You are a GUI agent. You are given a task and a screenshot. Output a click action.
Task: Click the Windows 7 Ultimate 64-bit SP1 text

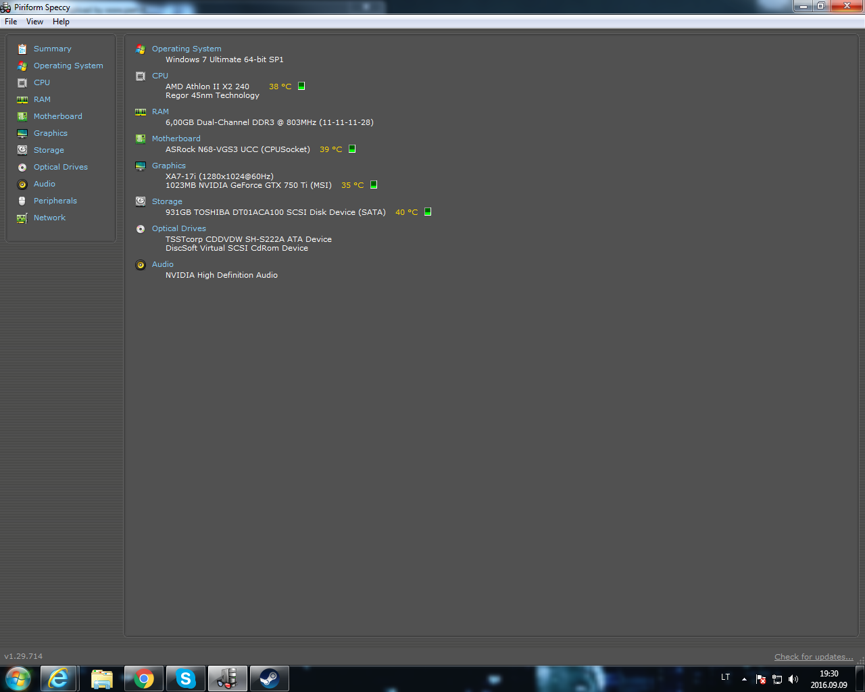[x=224, y=59]
